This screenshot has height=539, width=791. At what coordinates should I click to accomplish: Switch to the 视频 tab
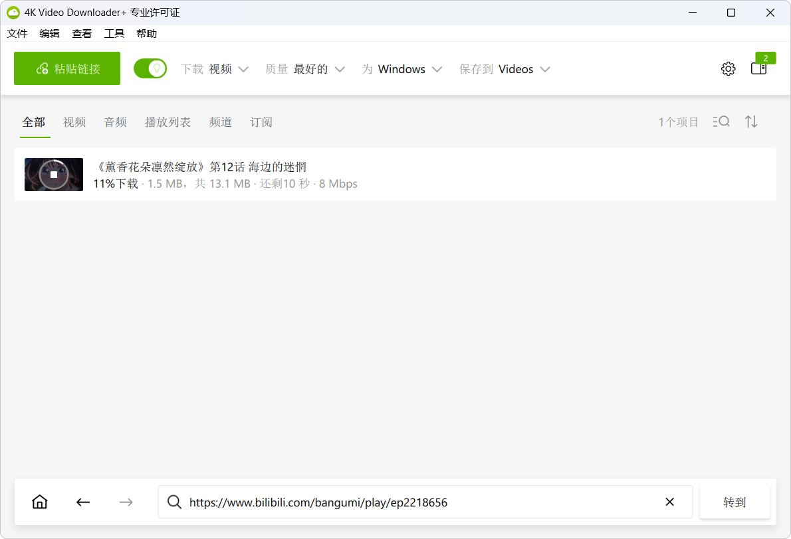[74, 122]
